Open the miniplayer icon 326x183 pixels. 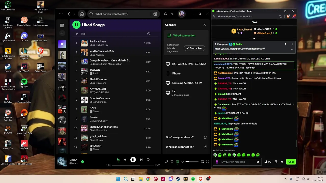[x=202, y=162]
